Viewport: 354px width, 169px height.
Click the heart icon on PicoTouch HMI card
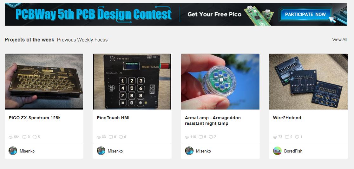click(121, 137)
